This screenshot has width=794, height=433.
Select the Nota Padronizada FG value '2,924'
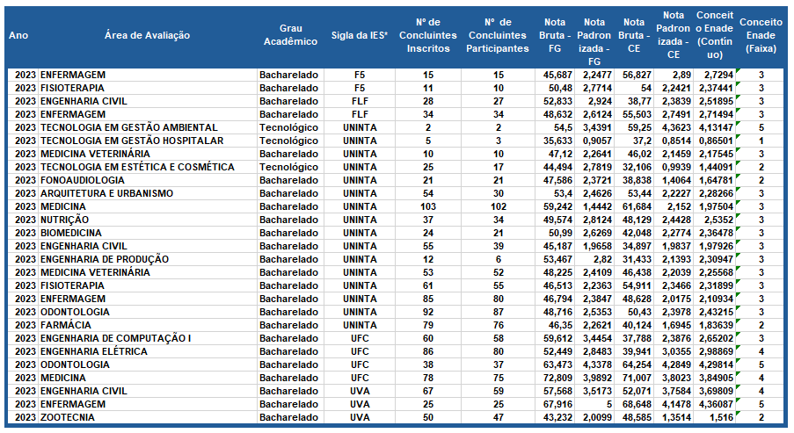pyautogui.click(x=600, y=101)
